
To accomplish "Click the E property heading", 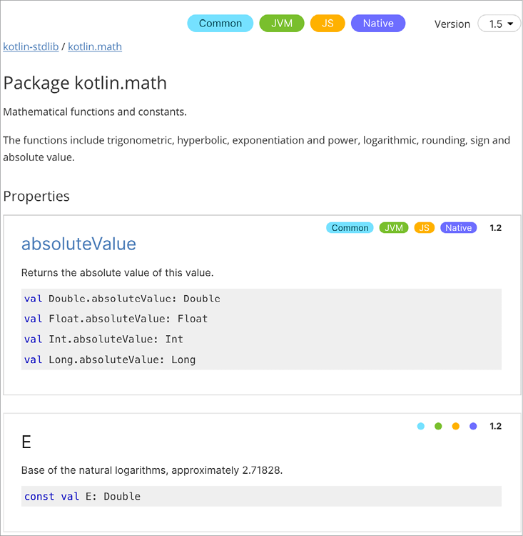I will point(26,442).
